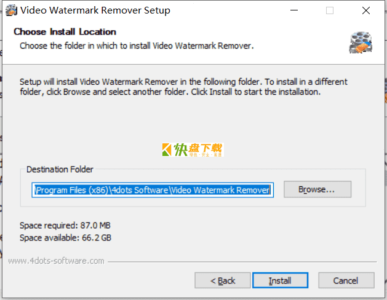This screenshot has height=300, width=387.
Task: Click the separator line beside the website text
Action: pyautogui.click(x=242, y=261)
